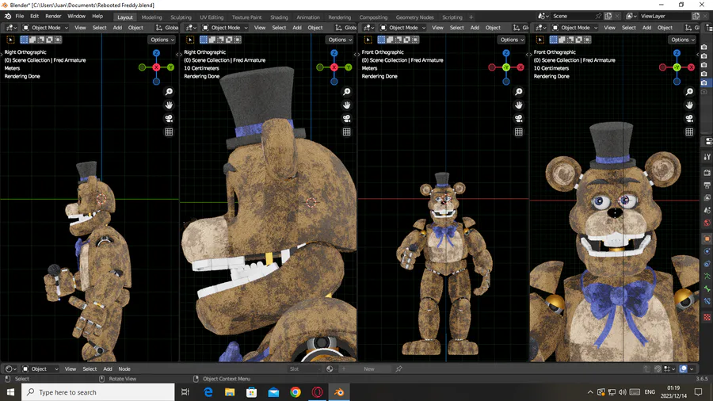Select 'Subtract selection' mode in leftmost viewport
This screenshot has width=713, height=401.
41,40
